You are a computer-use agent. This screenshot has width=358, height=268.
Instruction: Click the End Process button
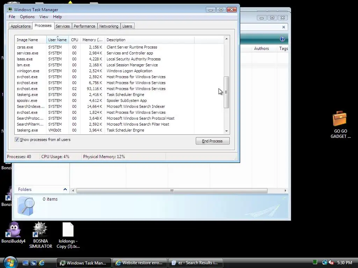[x=213, y=141]
